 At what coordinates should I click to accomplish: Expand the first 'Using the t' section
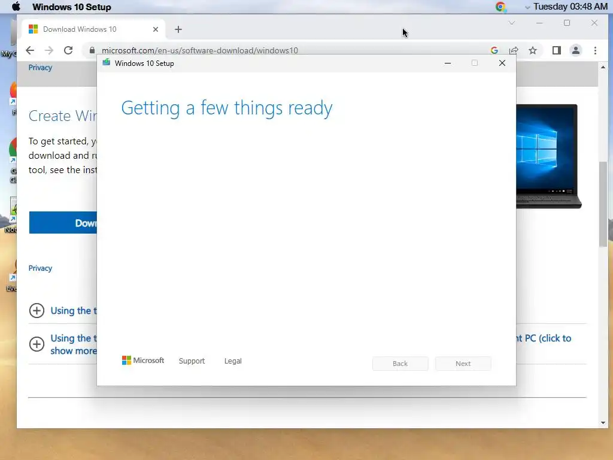coord(37,311)
